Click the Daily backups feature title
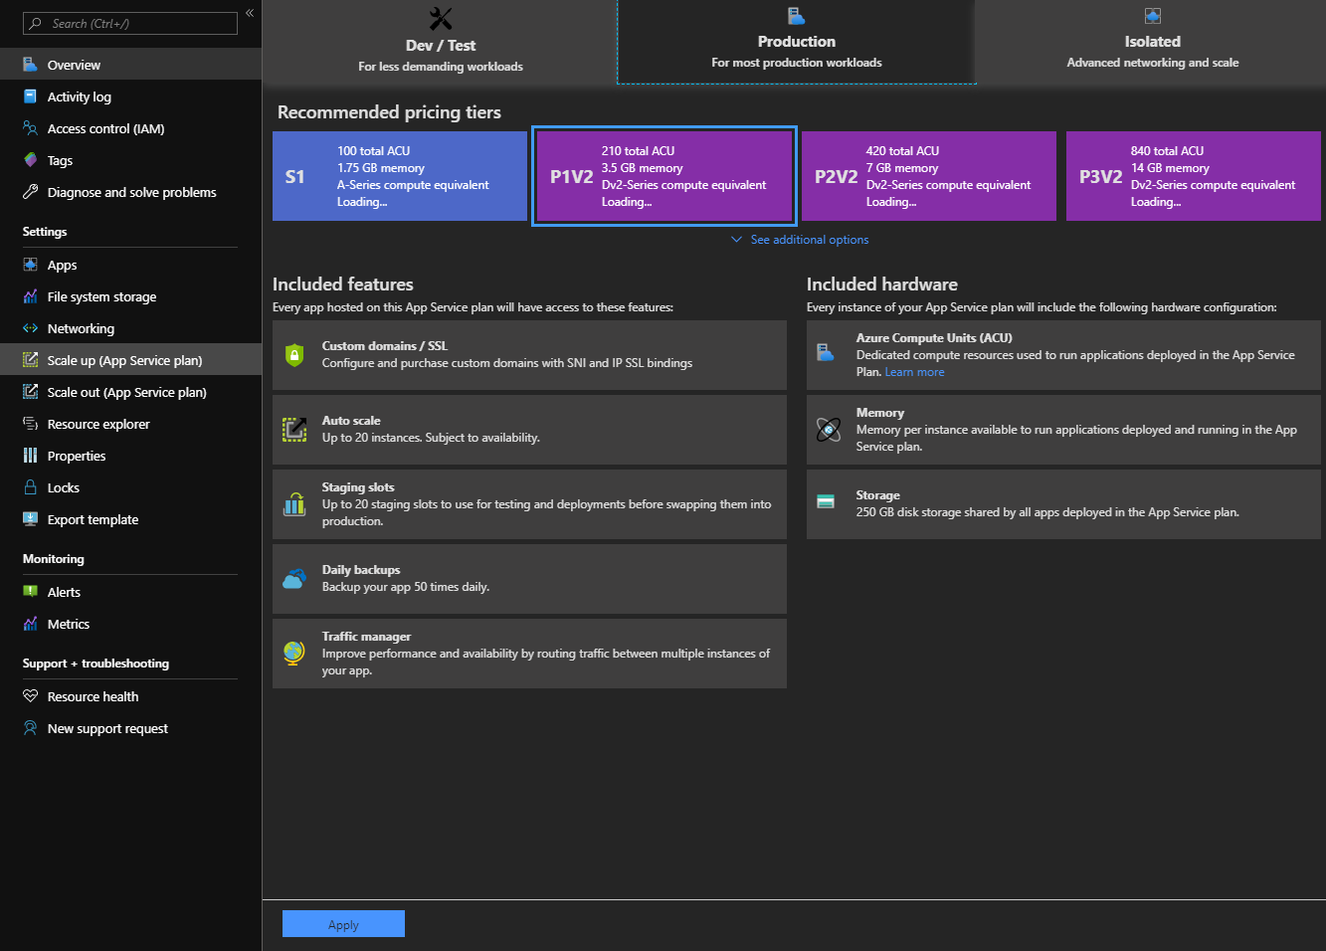This screenshot has width=1326, height=951. point(361,570)
